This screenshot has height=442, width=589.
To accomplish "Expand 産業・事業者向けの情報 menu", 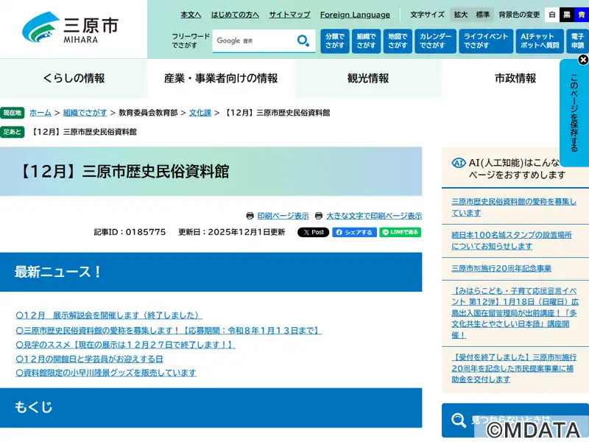I will (221, 78).
